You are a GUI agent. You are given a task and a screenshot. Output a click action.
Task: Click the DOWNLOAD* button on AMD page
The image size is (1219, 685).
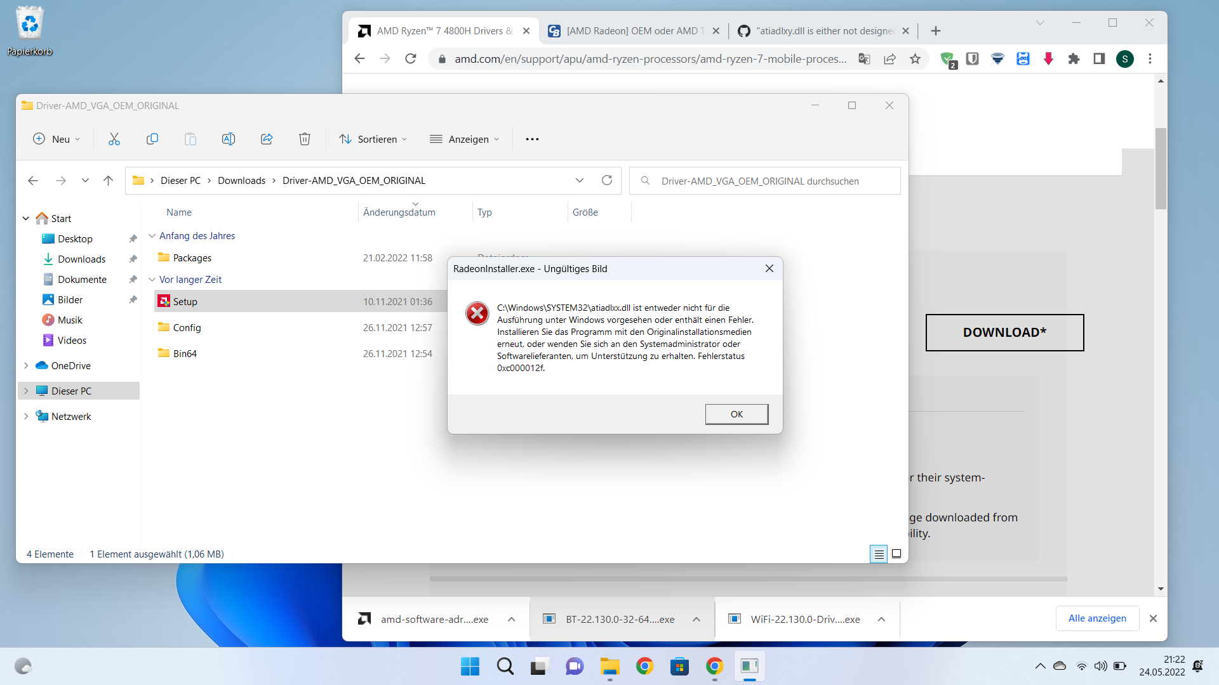click(x=1004, y=332)
